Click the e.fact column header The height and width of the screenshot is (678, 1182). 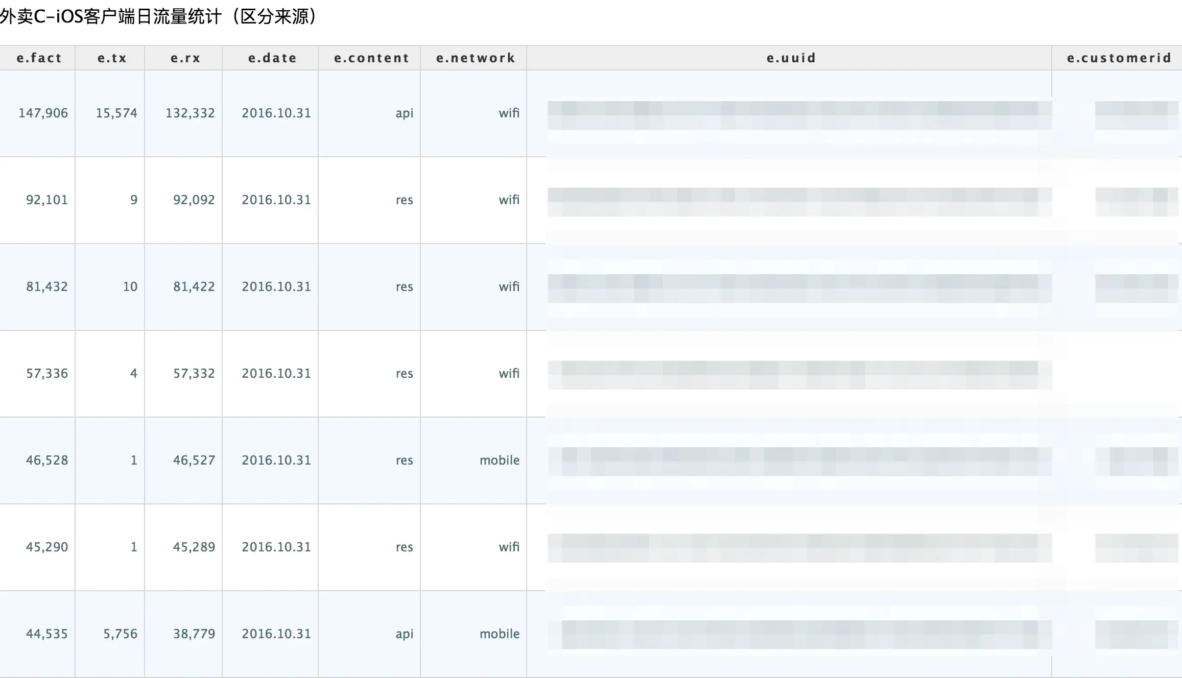39,58
